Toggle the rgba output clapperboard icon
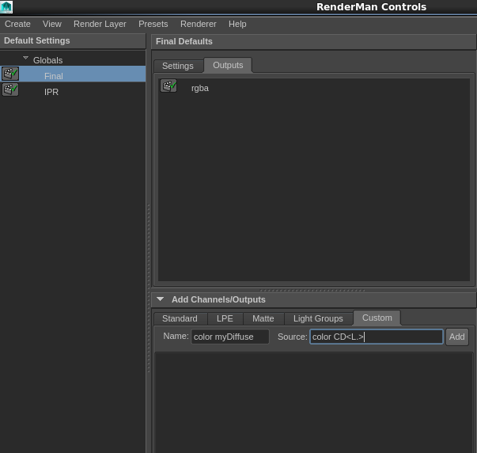Image resolution: width=477 pixels, height=453 pixels. point(168,86)
